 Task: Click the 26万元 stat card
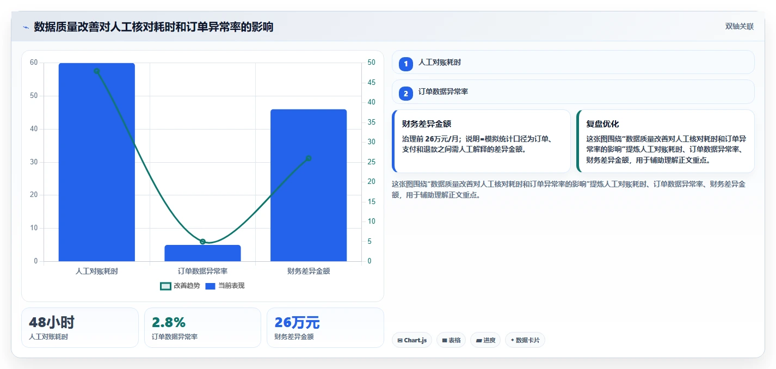tap(325, 328)
